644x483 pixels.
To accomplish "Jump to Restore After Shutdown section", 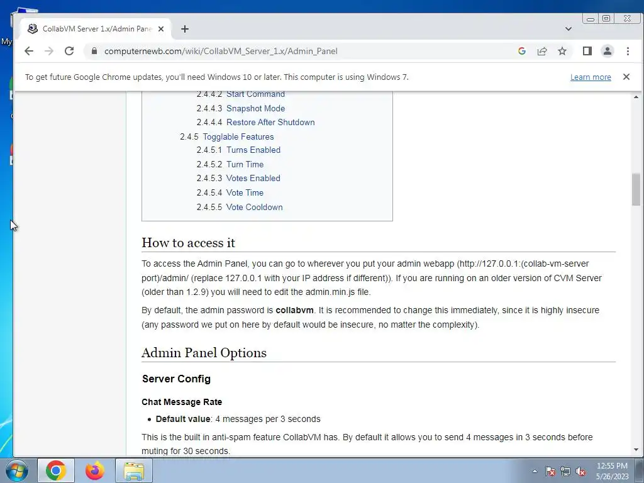I will 270,123.
